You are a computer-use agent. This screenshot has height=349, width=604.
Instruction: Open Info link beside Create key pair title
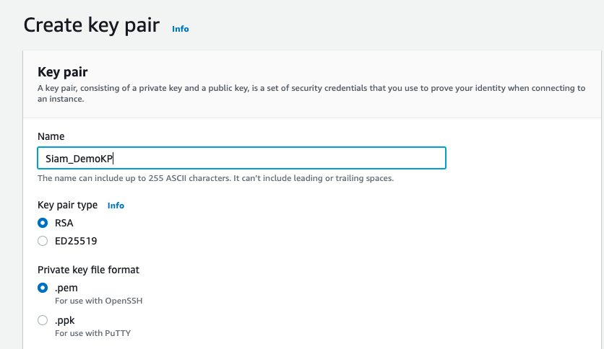pos(181,29)
